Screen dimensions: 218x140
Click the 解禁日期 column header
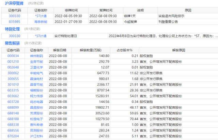(60, 50)
